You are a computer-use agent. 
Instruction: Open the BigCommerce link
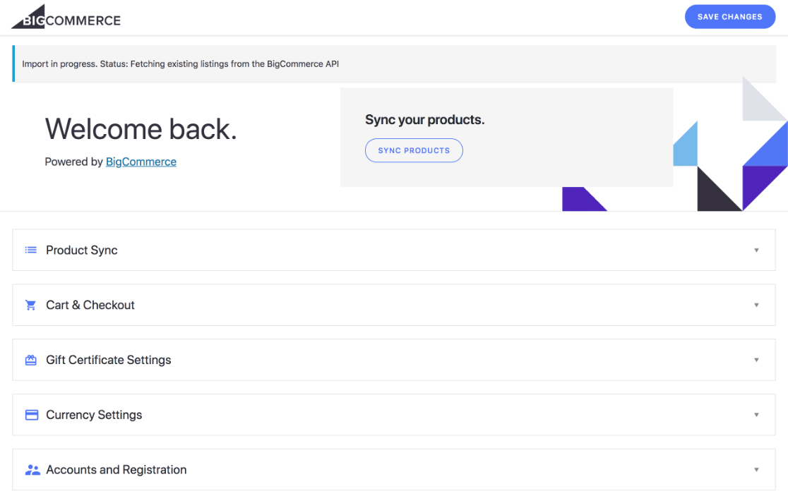tap(141, 162)
